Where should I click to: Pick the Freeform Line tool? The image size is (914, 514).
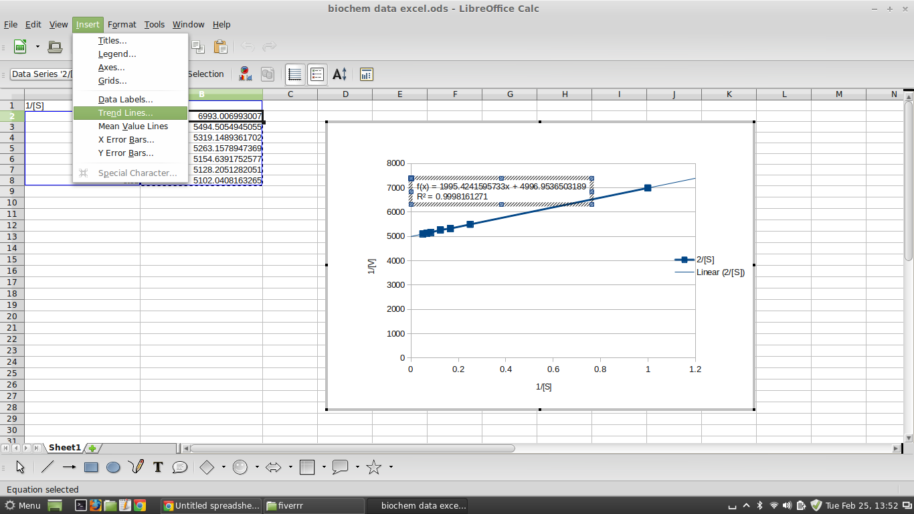pyautogui.click(x=136, y=466)
